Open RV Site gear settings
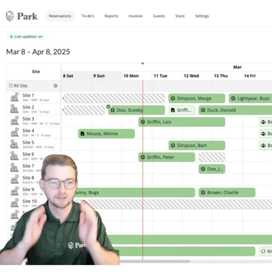The width and height of the screenshot is (272, 272). pyautogui.click(x=55, y=86)
